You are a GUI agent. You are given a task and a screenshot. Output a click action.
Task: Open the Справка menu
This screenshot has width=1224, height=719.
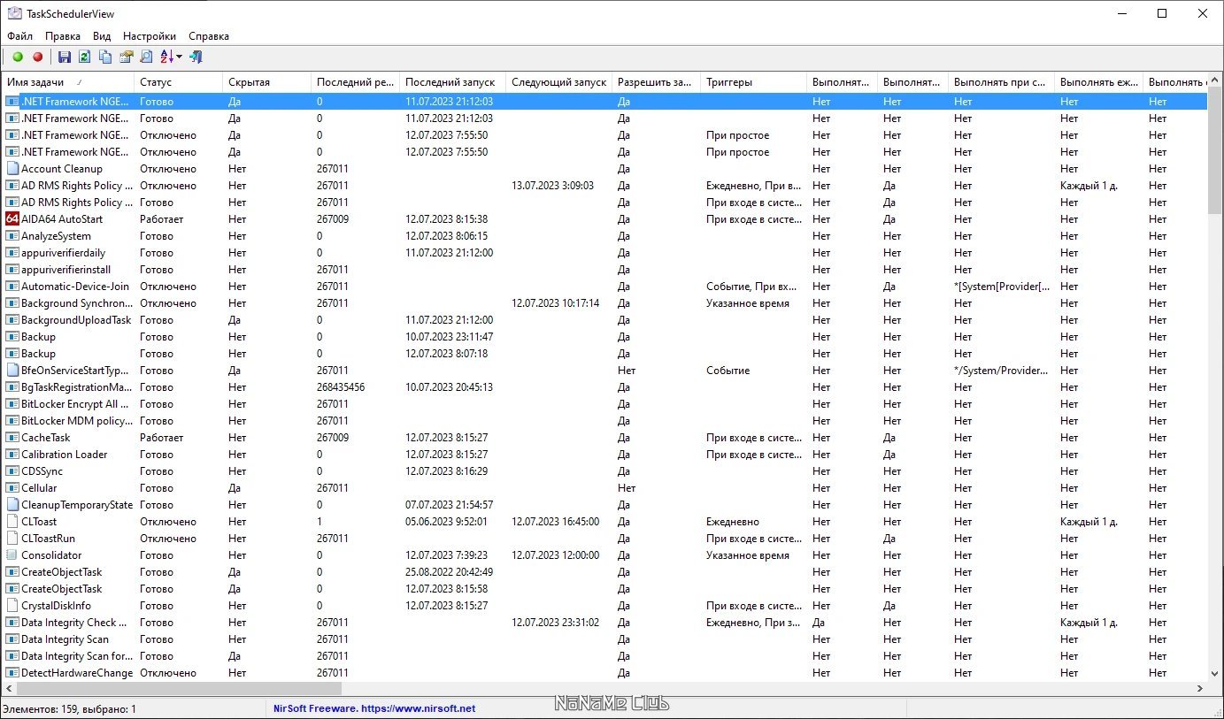(x=209, y=36)
